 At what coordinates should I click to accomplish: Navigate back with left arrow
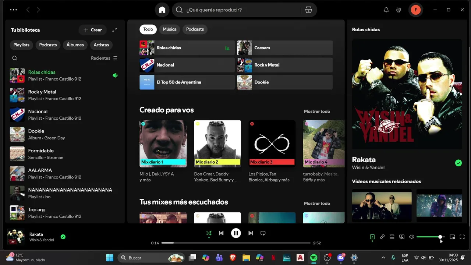click(28, 10)
